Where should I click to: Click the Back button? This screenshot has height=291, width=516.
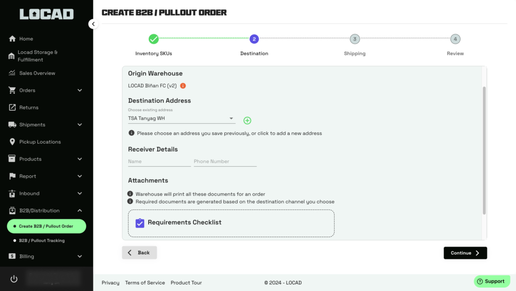pos(139,253)
